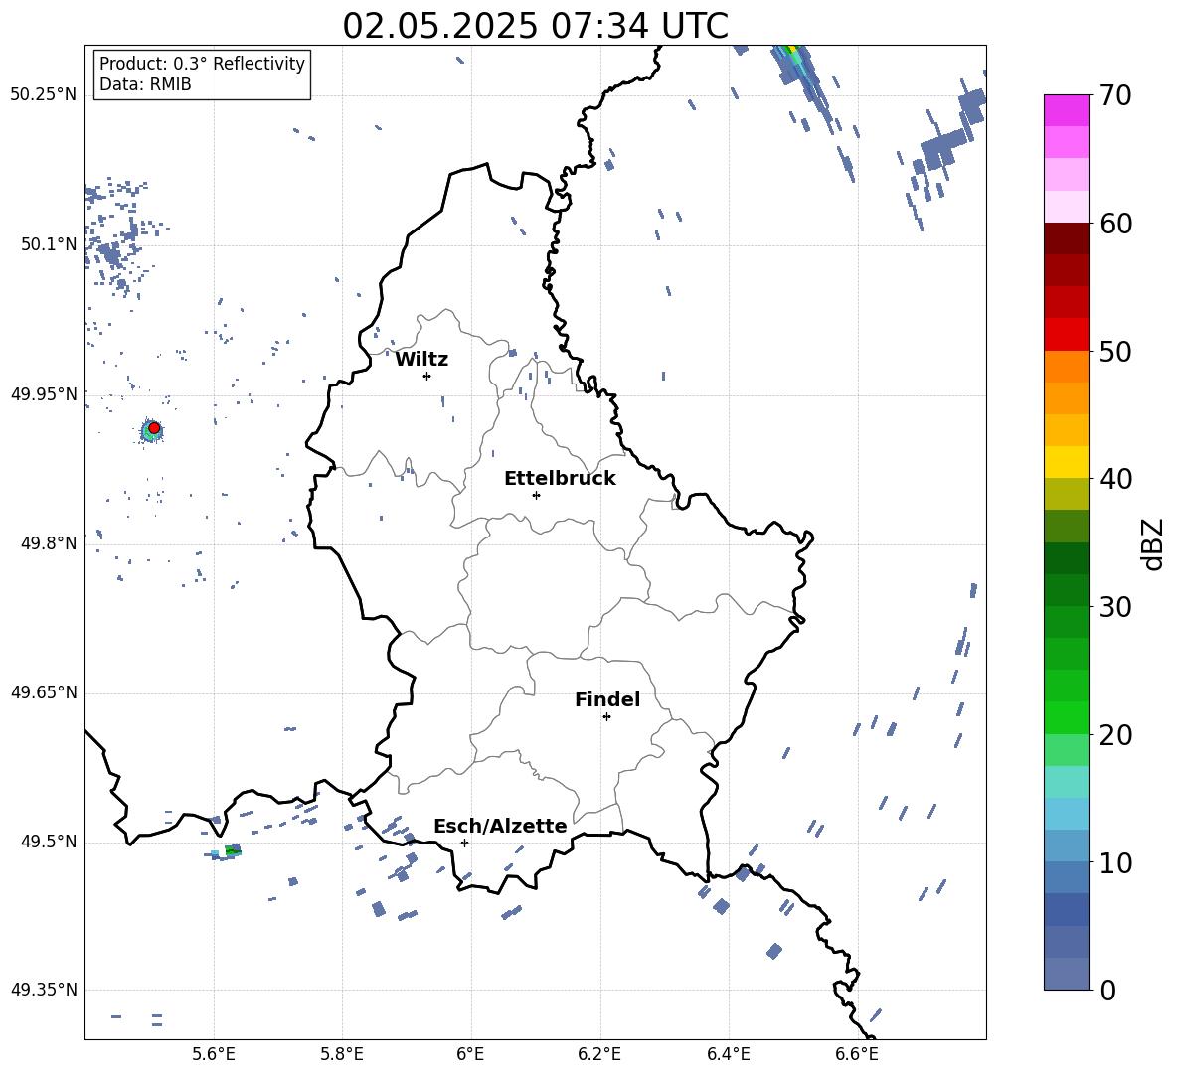Viewport: 1177px width, 1074px height.
Task: Click the 6.6°E longitude label
Action: click(857, 1054)
